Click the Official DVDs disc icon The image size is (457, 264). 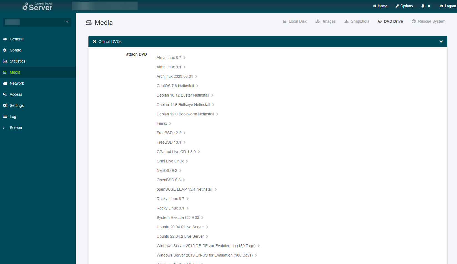(x=95, y=42)
